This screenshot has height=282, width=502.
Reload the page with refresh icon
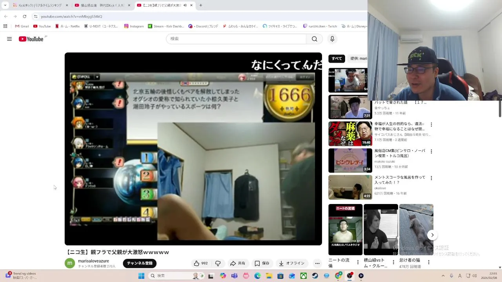tap(24, 16)
